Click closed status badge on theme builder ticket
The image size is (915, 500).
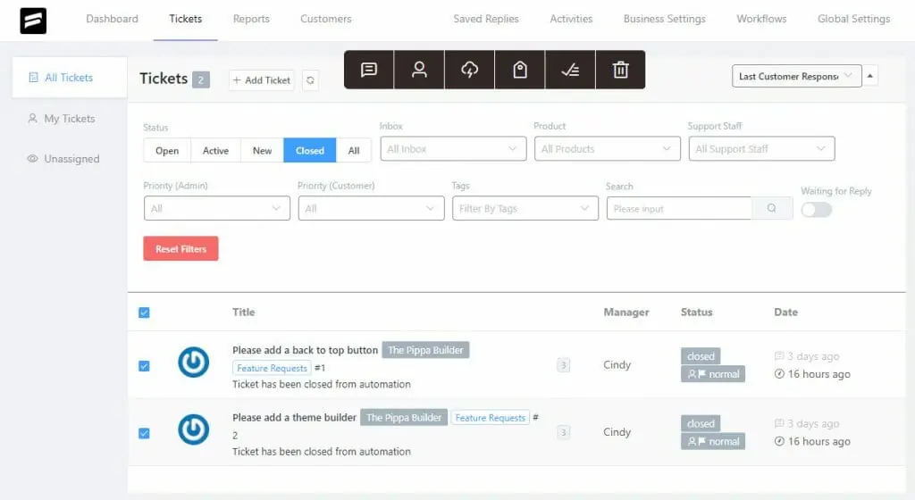701,423
